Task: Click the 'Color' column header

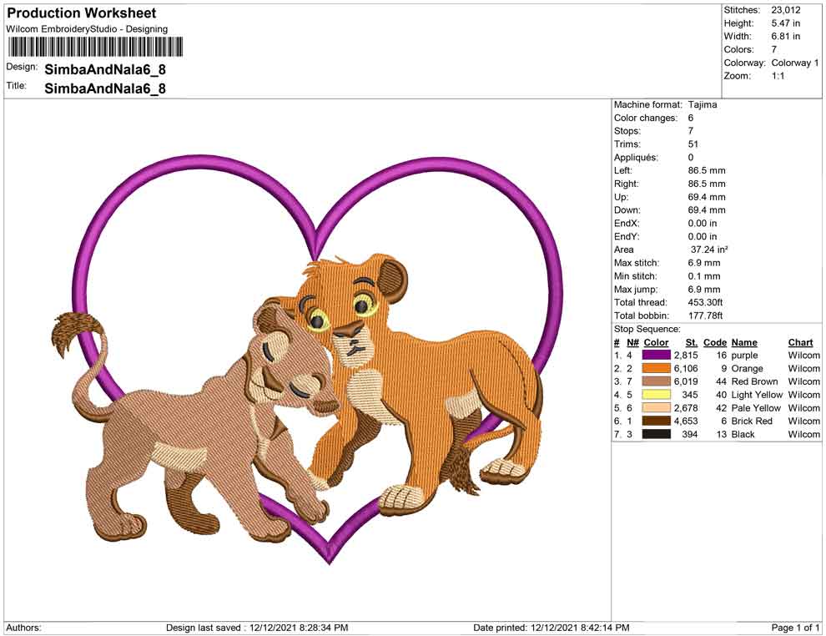Action: coord(656,342)
